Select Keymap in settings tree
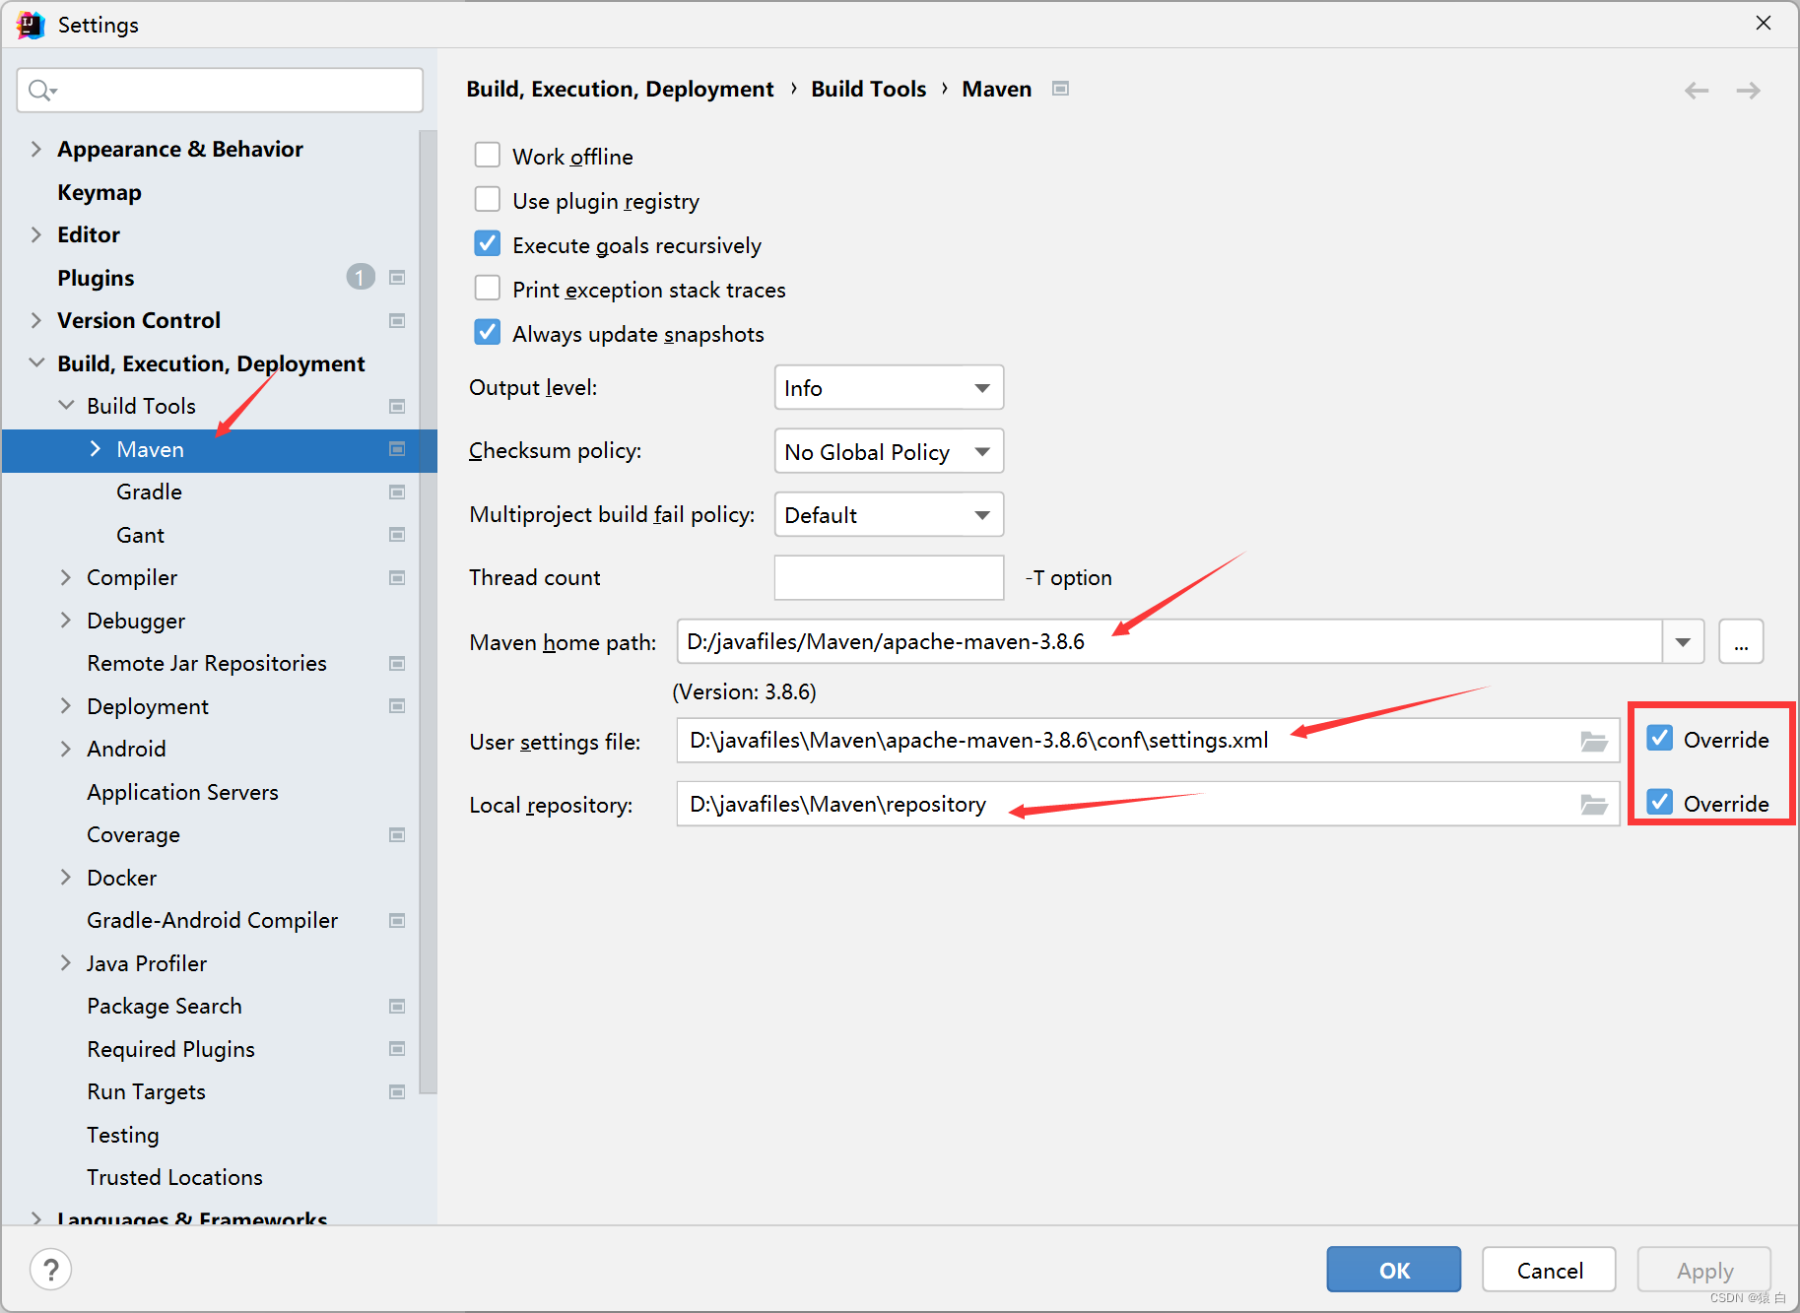1800x1313 pixels. click(100, 192)
